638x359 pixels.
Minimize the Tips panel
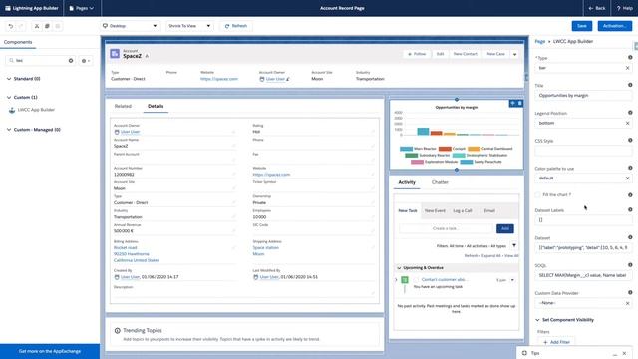[x=615, y=354]
